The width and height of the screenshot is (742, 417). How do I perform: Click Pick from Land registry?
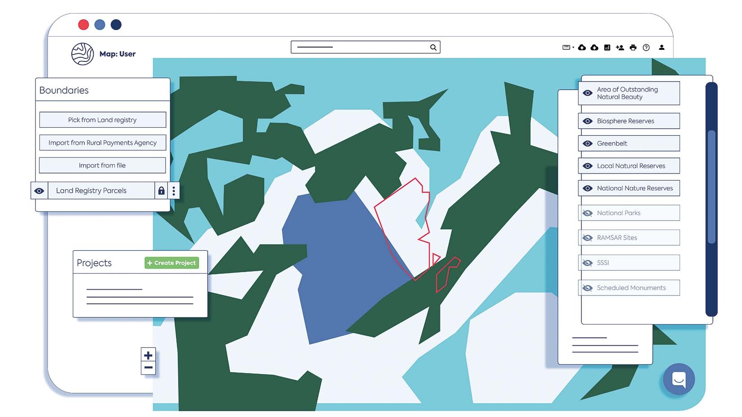pyautogui.click(x=102, y=120)
